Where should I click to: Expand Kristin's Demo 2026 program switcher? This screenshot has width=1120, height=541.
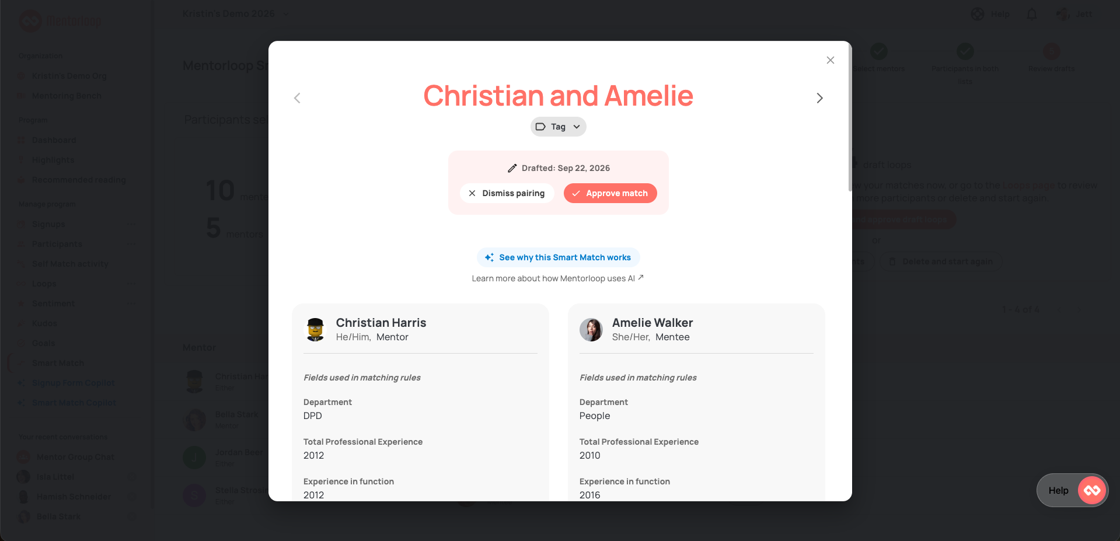[236, 13]
